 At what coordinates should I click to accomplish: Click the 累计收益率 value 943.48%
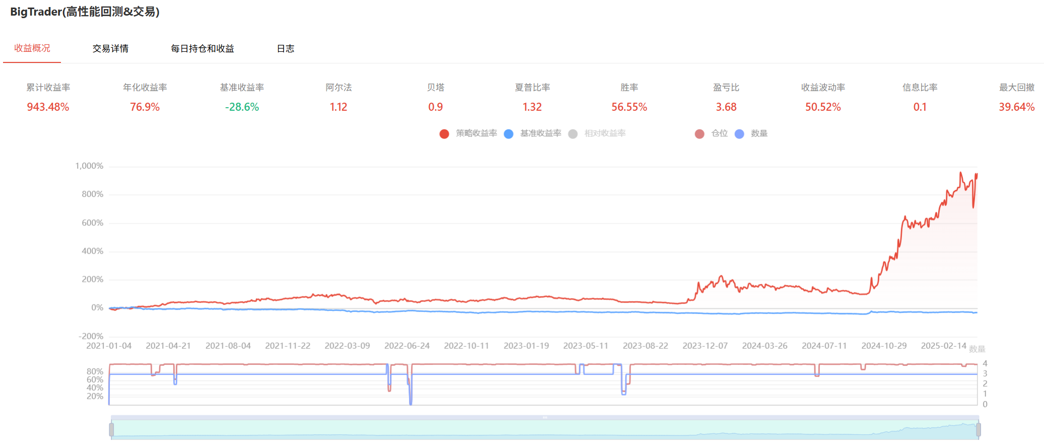pos(48,107)
